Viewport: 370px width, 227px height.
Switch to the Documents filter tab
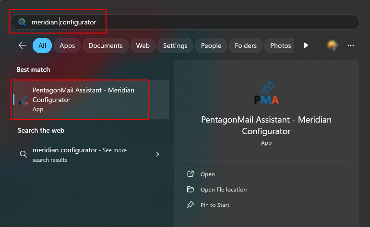(106, 45)
